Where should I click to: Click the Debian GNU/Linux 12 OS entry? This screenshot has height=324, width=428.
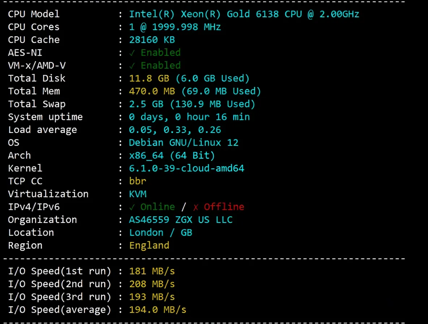coord(184,142)
